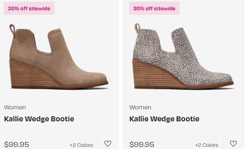This screenshot has width=247, height=149.
Task: Click 30% off sitewide badge above taupe bootie
Action: [29, 8]
